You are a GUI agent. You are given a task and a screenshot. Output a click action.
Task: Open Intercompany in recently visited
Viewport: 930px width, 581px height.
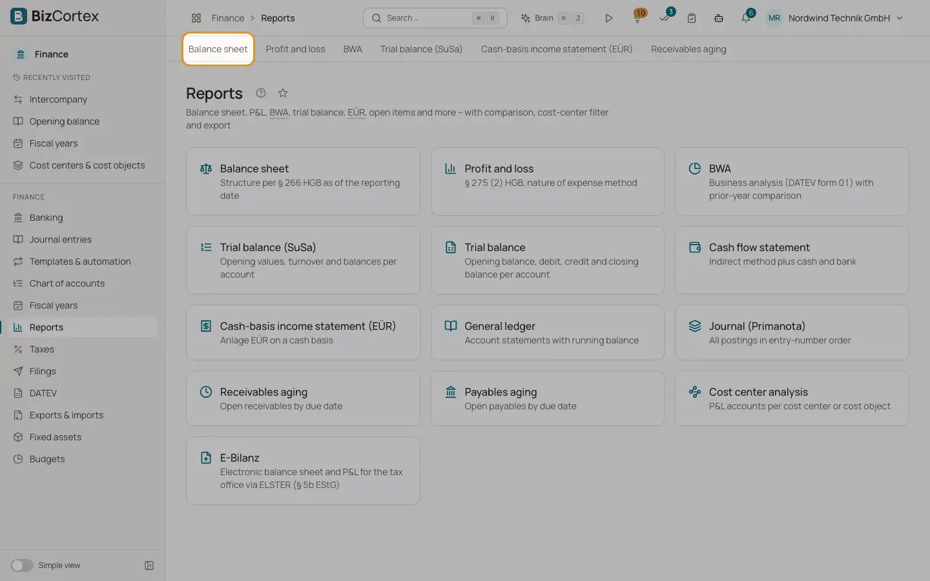point(83,99)
